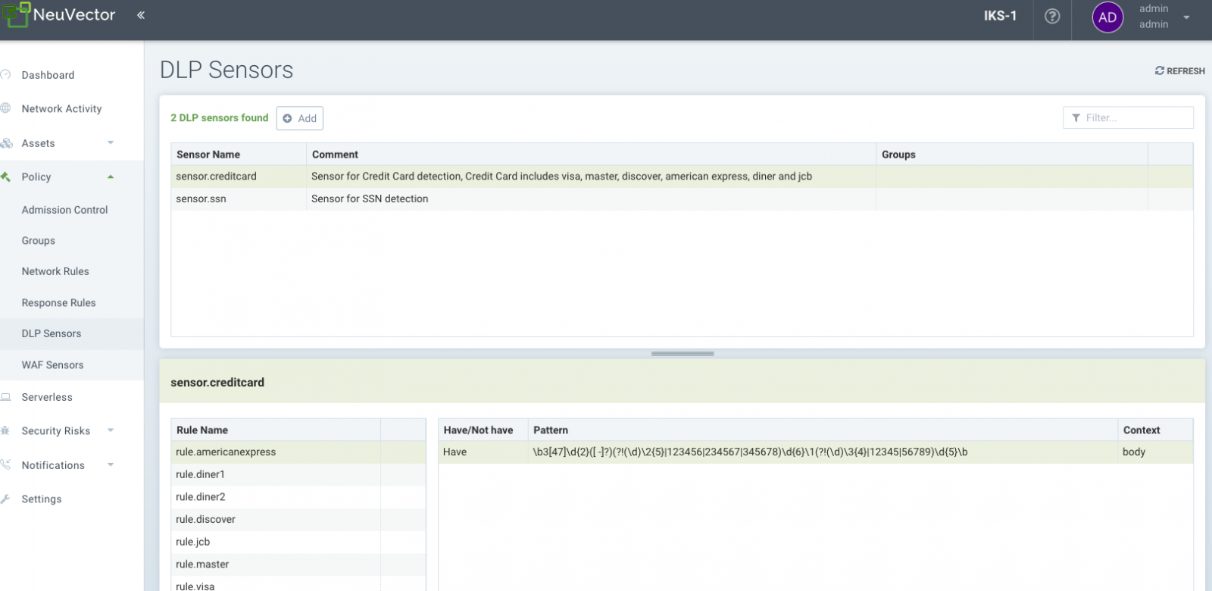
Task: Click the Notifications phone icon
Action: click(x=6, y=465)
